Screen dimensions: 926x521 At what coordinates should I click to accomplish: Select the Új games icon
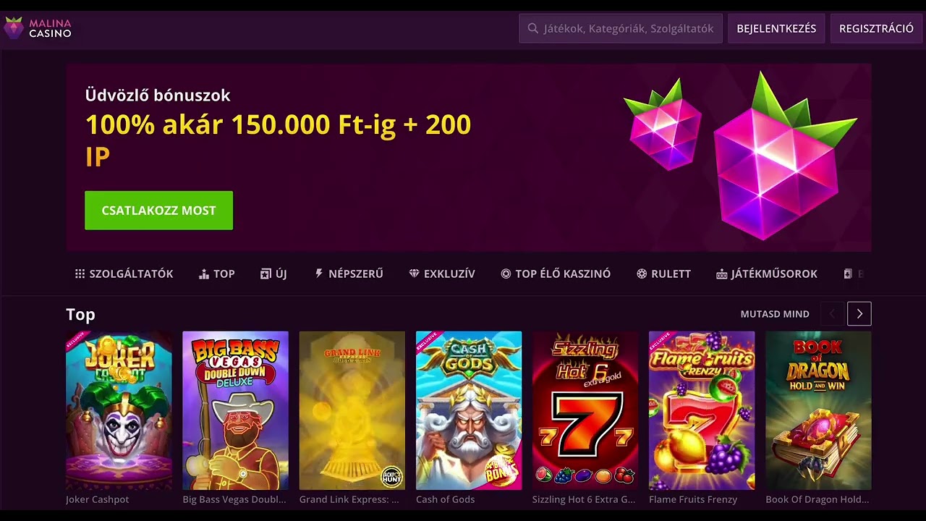tap(266, 274)
